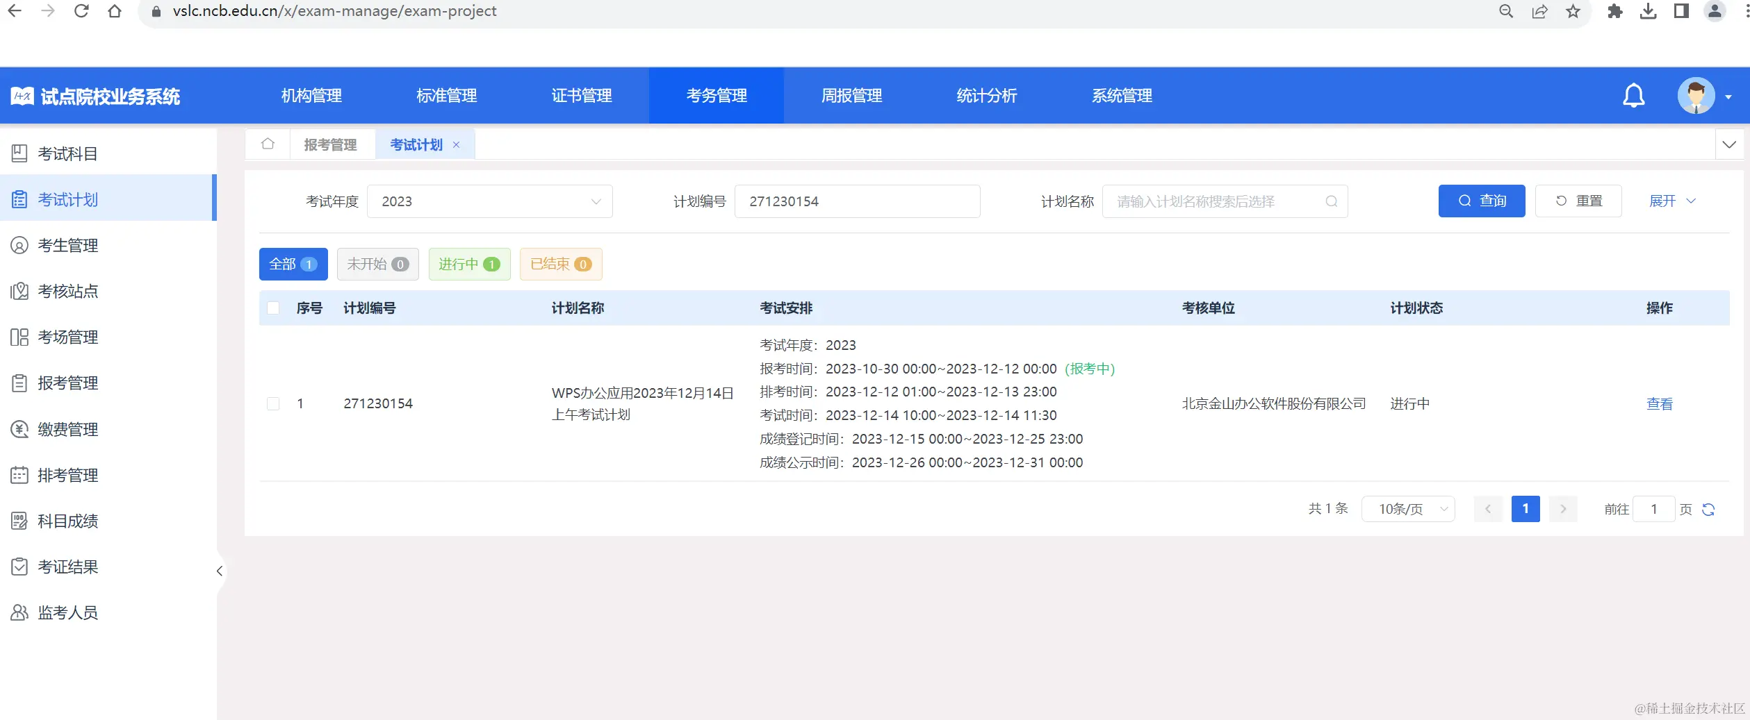Collapse the sidebar using the arrow handle
Screen dimensions: 1750x720
tap(220, 571)
